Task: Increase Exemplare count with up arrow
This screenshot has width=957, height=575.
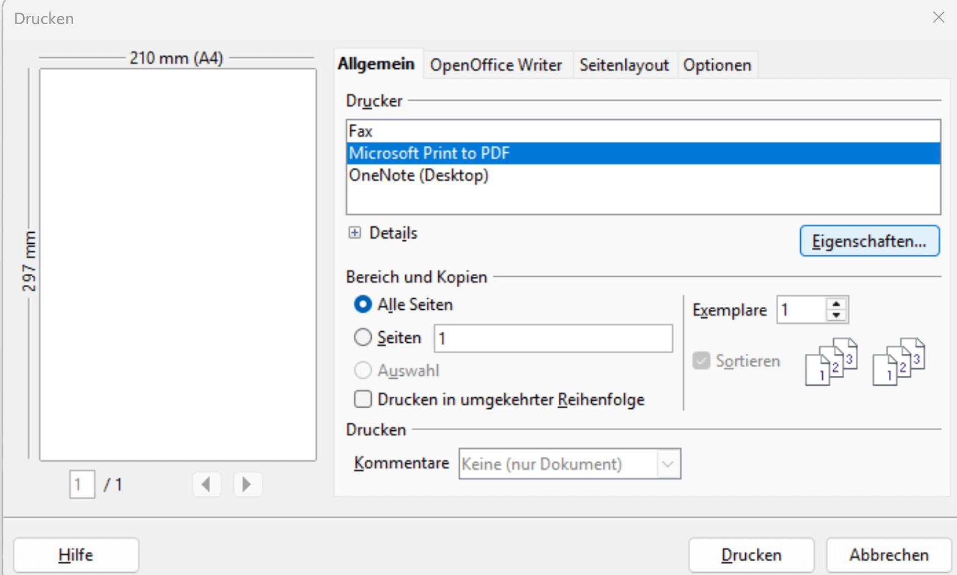Action: tap(836, 304)
